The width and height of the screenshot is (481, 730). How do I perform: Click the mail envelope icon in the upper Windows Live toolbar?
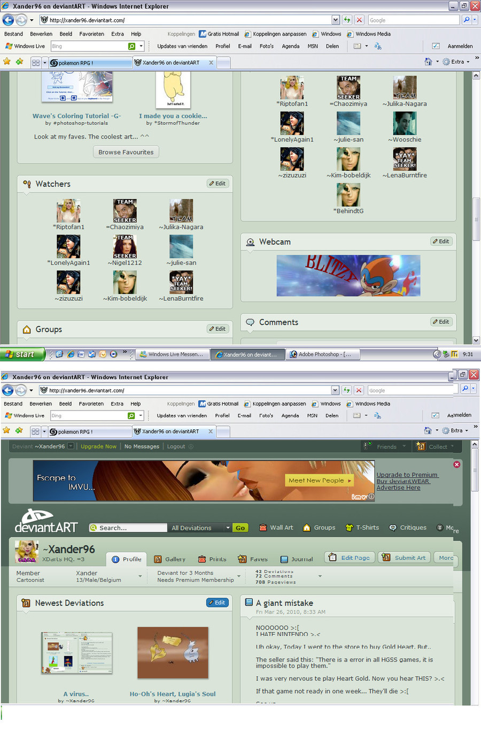(x=357, y=46)
